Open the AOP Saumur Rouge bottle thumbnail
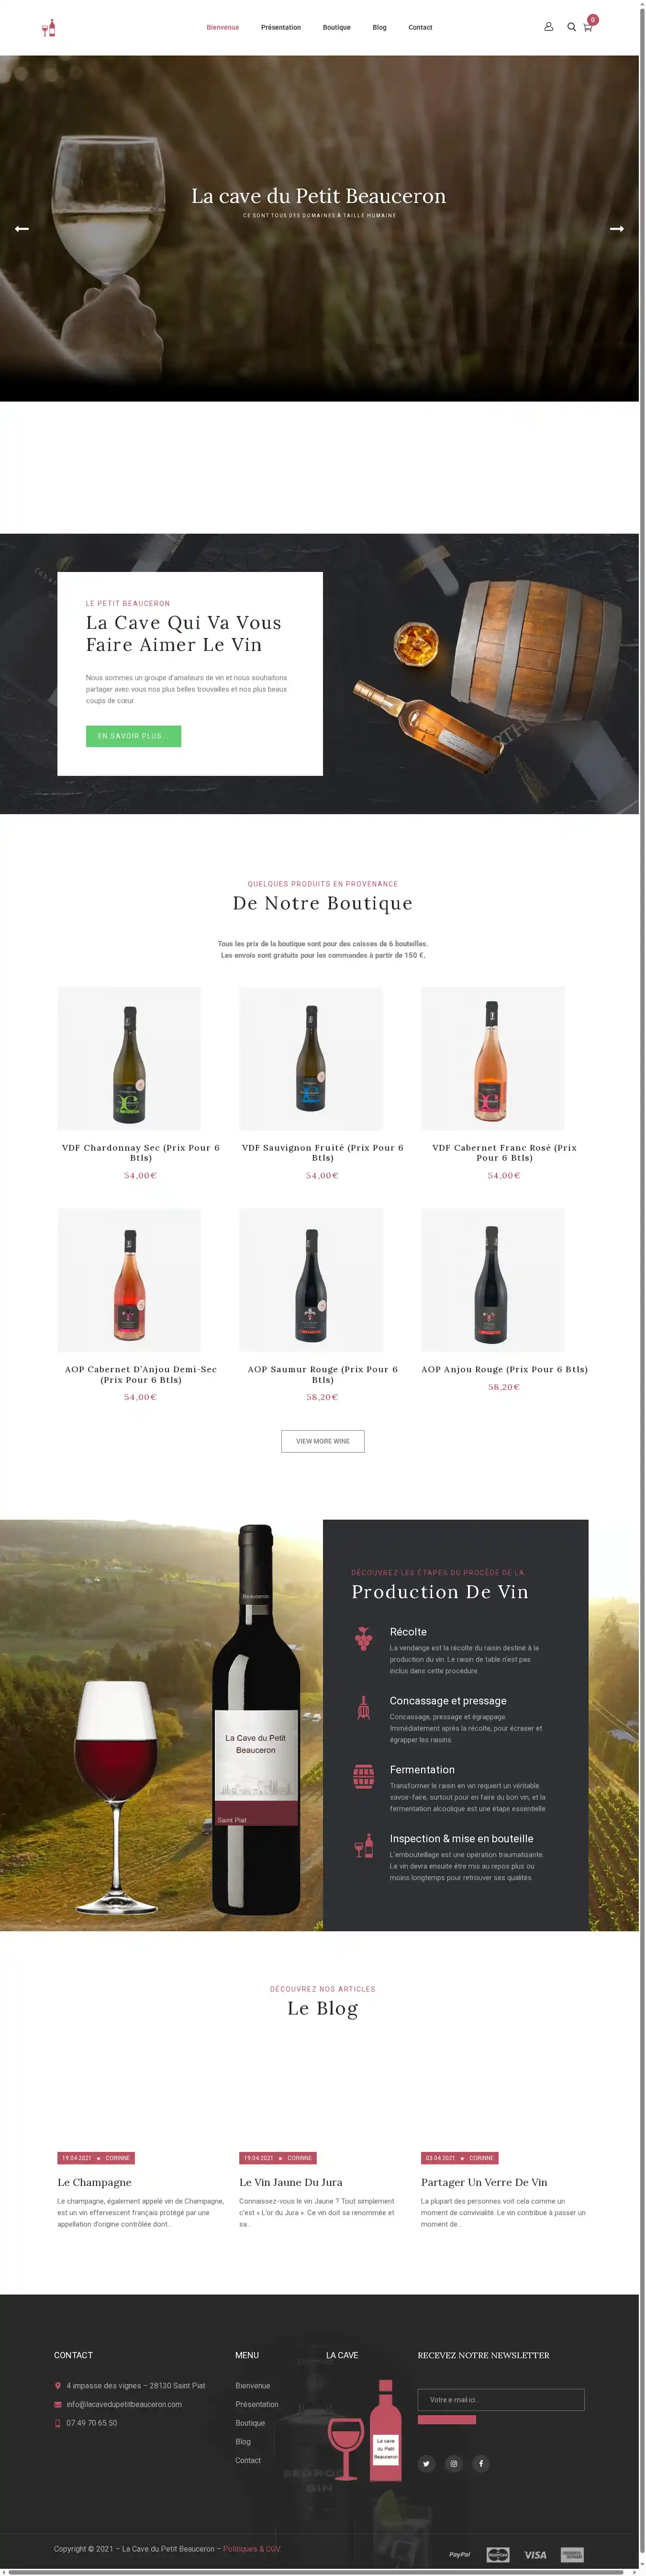Image resolution: width=646 pixels, height=2576 pixels. tap(311, 1280)
